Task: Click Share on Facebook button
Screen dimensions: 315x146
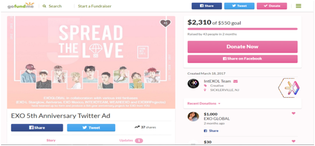Action: coord(242,59)
